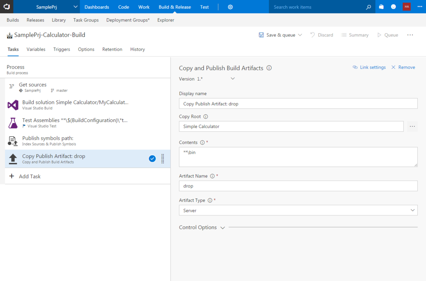
Task: Grab the drag handle on Copy Publish Artifact
Action: click(163, 158)
